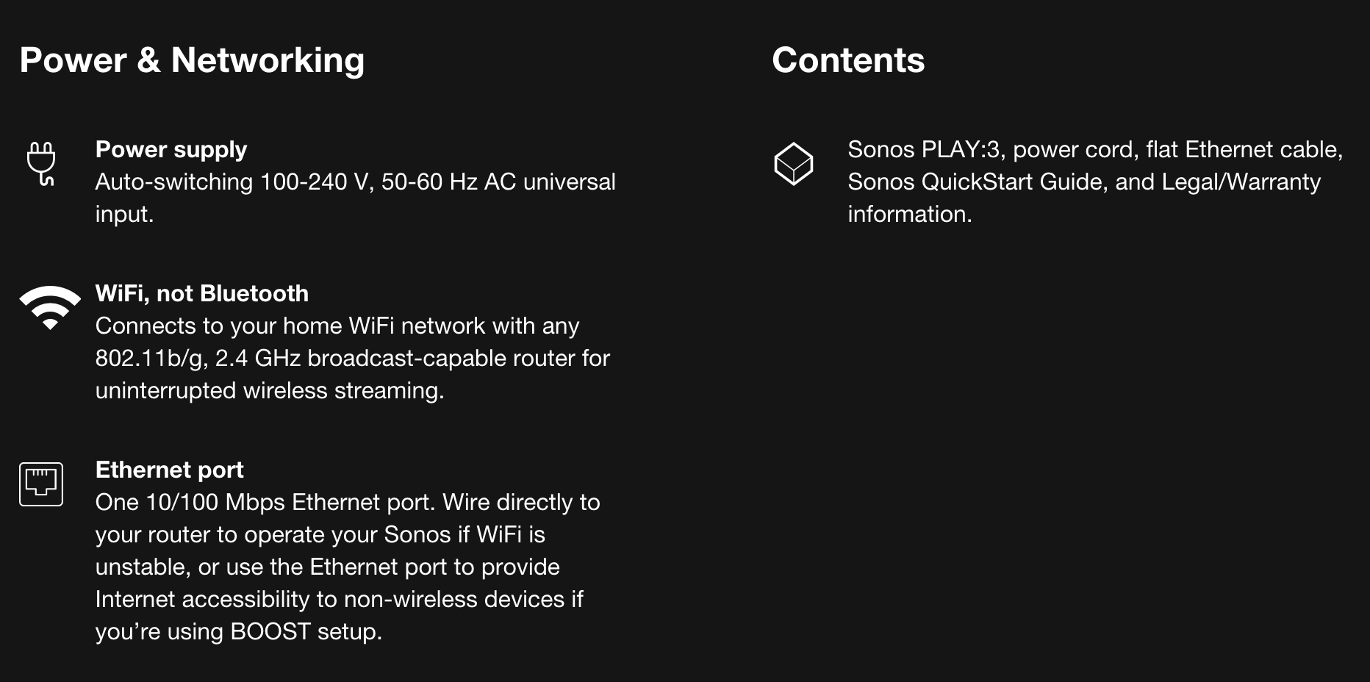Click the 'uninterrupted wireless streaming' line
This screenshot has height=682, width=1370.
coord(269,391)
